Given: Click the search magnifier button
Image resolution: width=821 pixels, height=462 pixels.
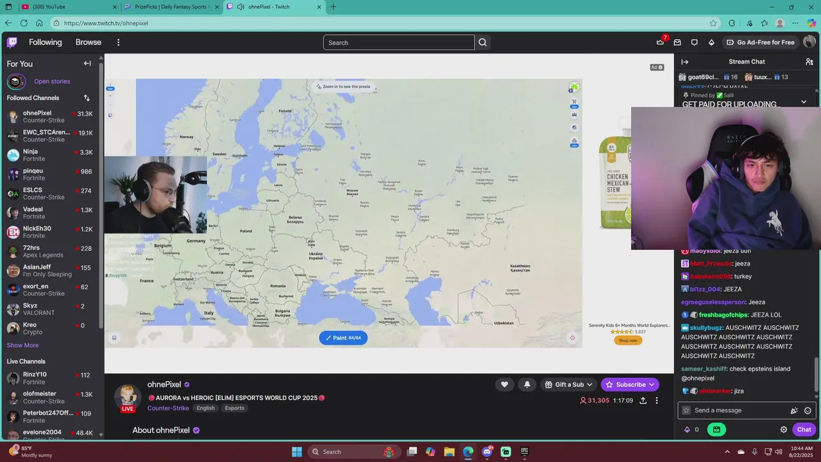Looking at the screenshot, I should [x=483, y=42].
